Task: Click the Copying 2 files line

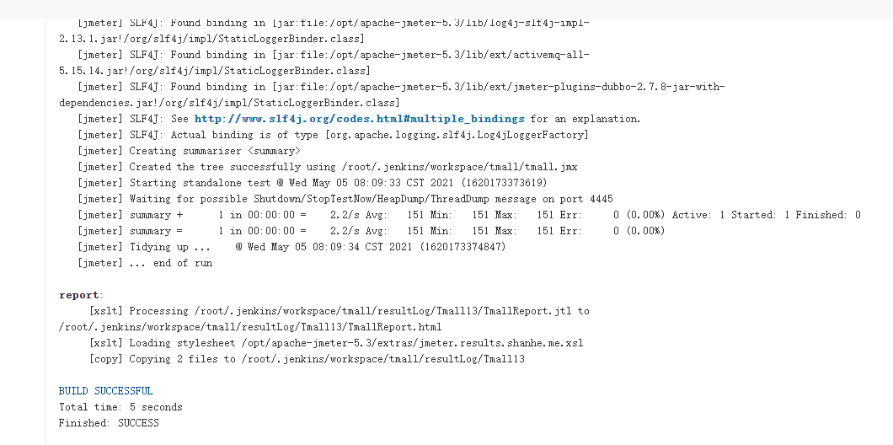Action: pyautogui.click(x=307, y=359)
